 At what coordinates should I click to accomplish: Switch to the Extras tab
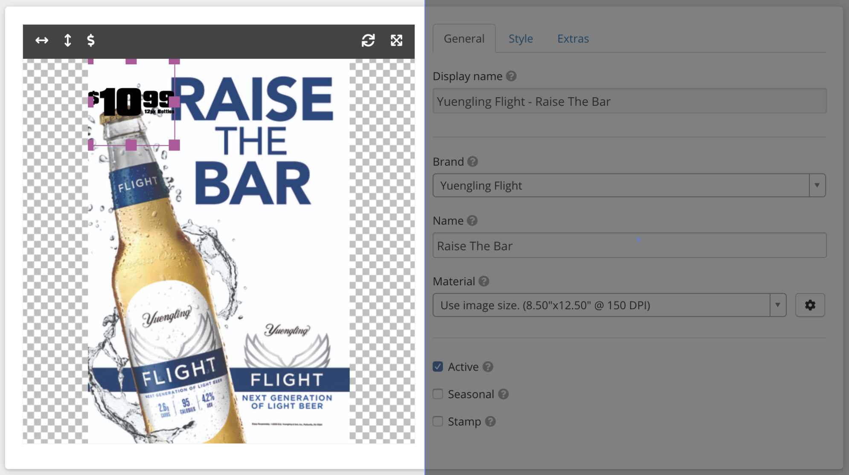pyautogui.click(x=573, y=38)
